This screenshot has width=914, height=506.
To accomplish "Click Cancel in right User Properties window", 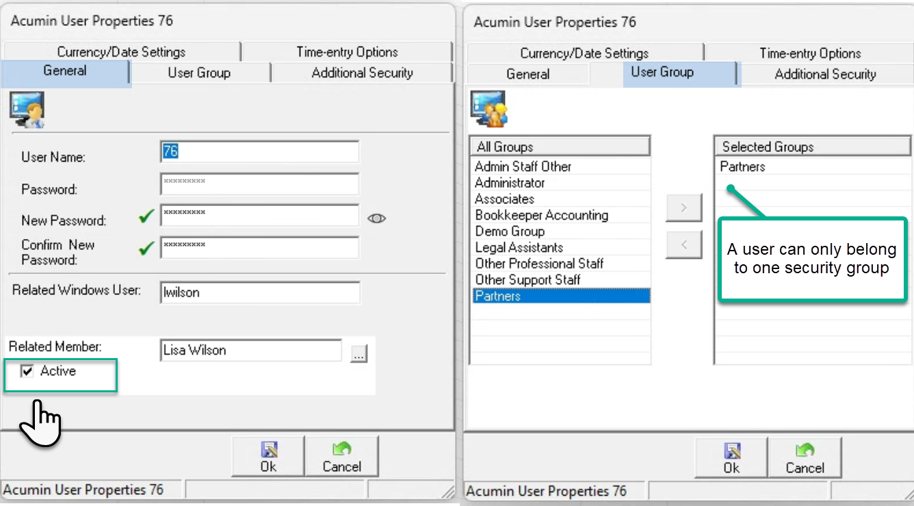I will tap(805, 459).
